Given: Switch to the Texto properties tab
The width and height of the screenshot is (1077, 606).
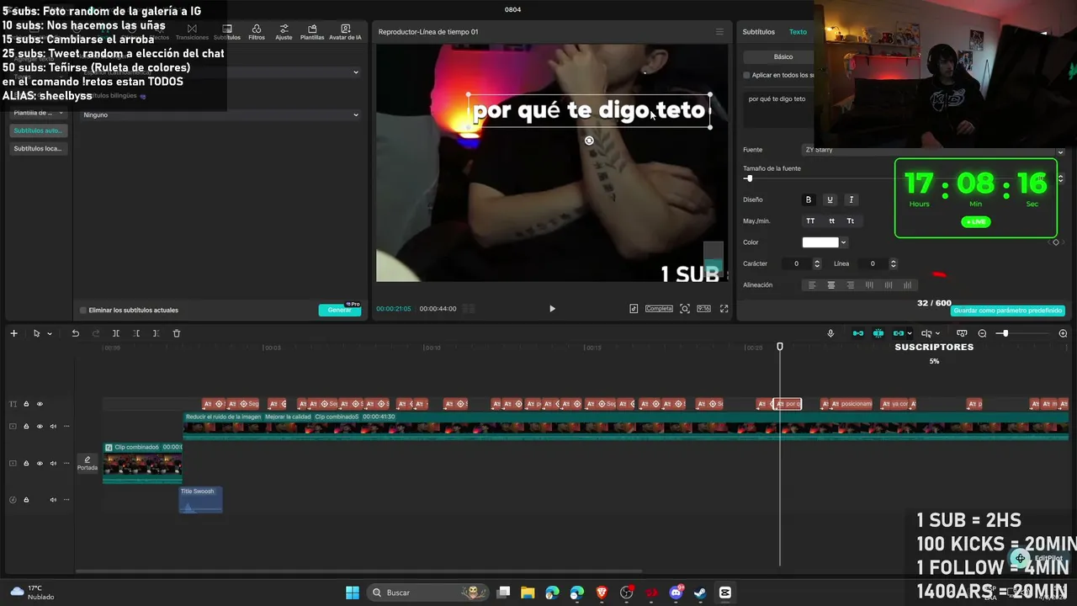Looking at the screenshot, I should (798, 32).
